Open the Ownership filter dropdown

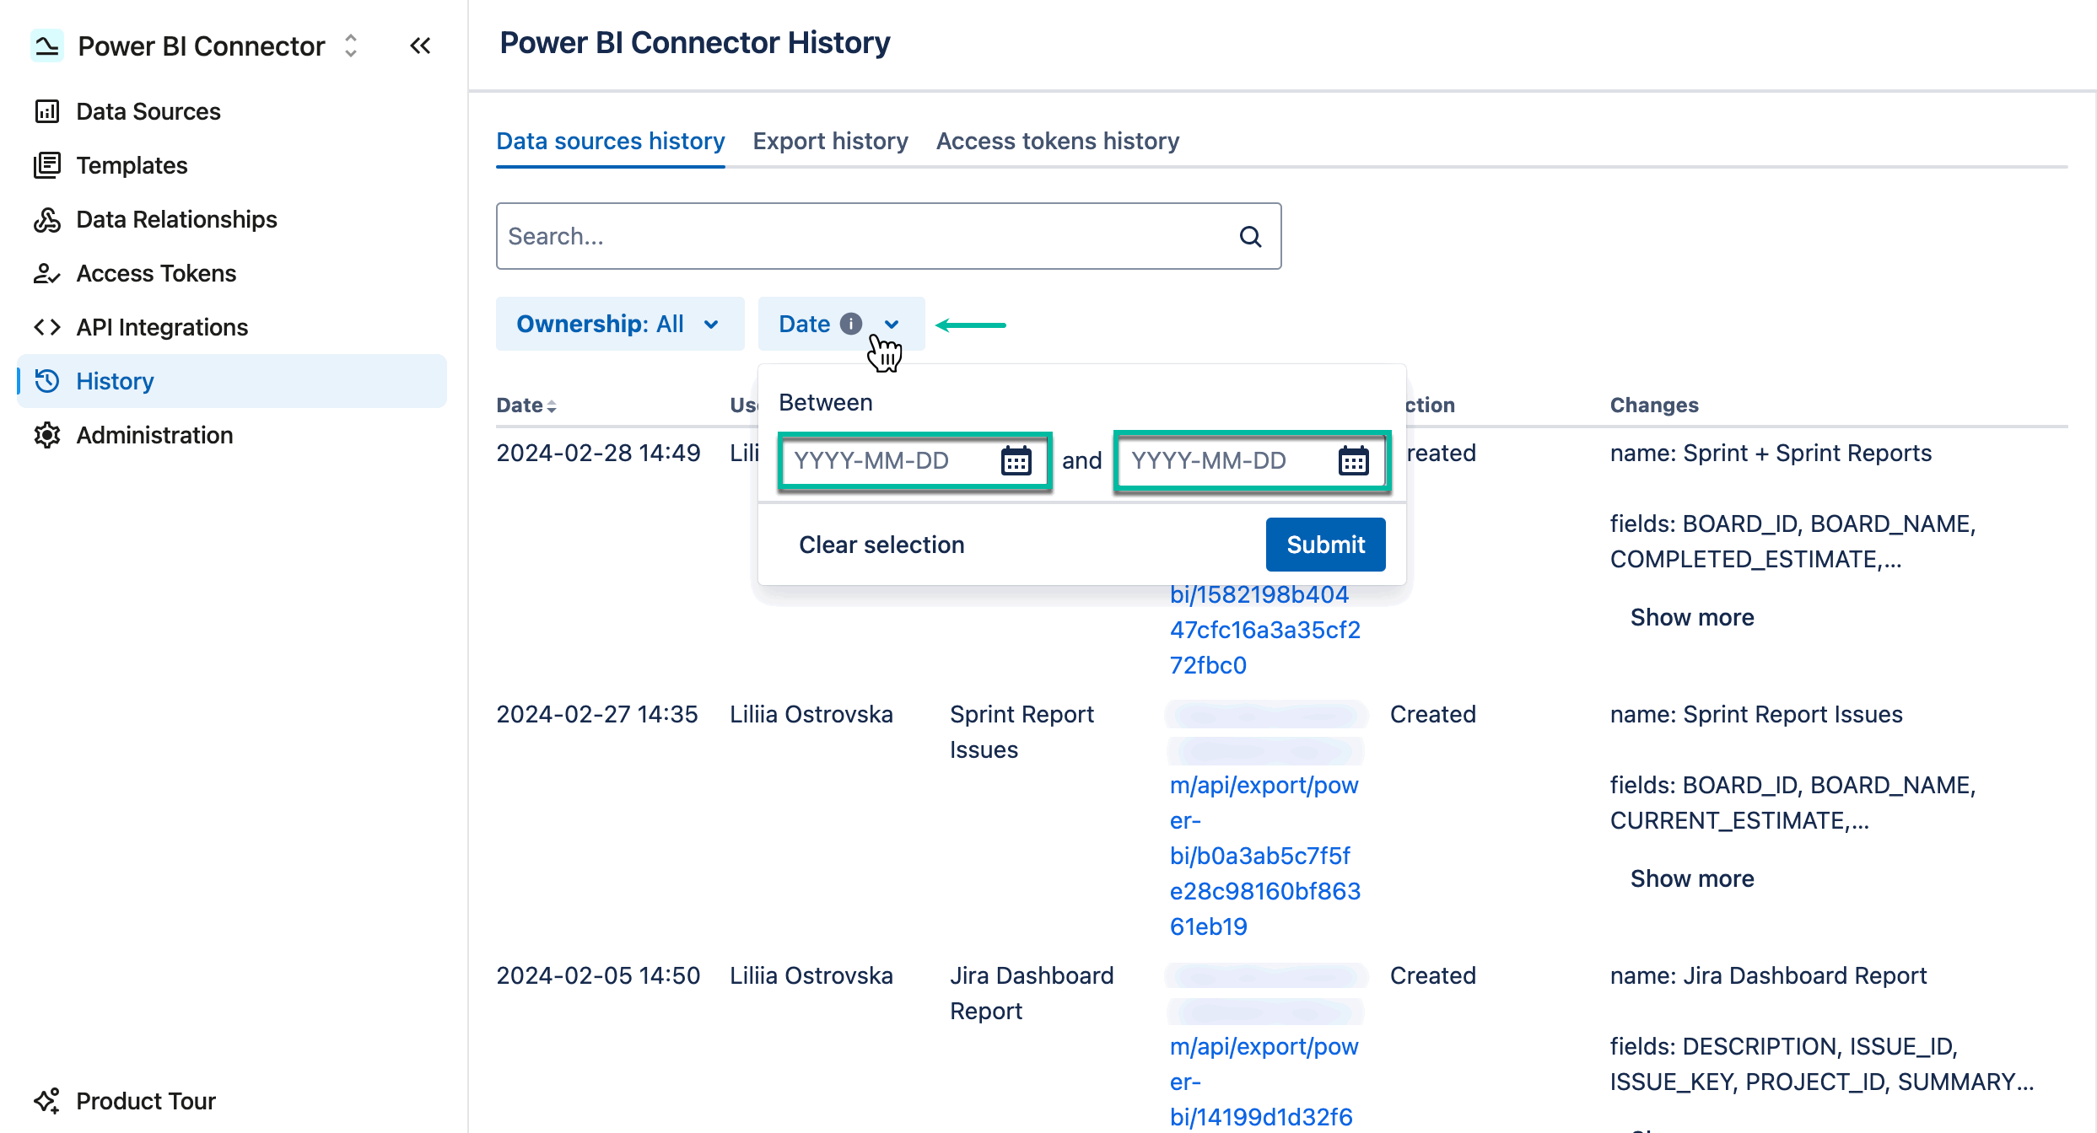pyautogui.click(x=620, y=324)
